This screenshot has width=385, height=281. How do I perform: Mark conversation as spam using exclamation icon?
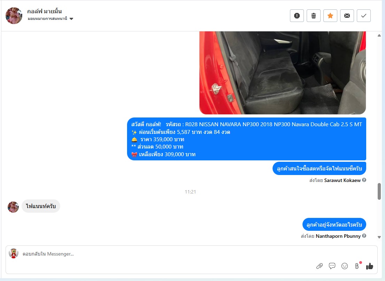coord(297,16)
